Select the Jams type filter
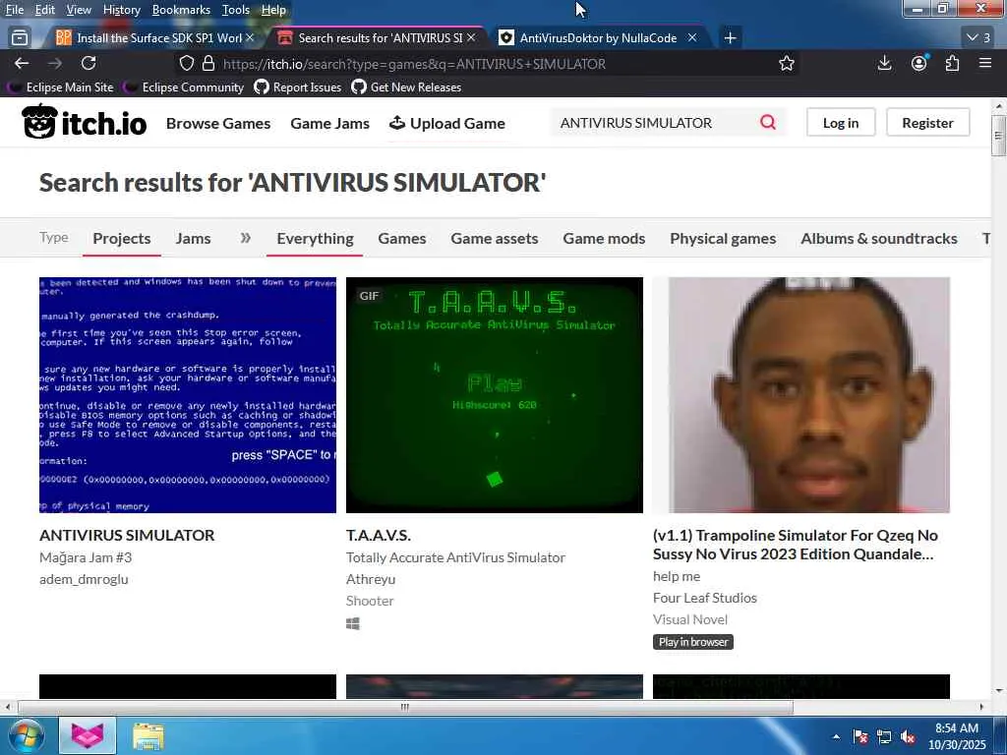The image size is (1007, 755). tap(193, 238)
